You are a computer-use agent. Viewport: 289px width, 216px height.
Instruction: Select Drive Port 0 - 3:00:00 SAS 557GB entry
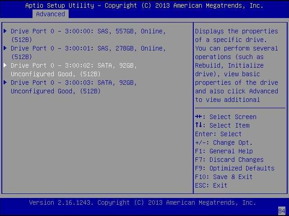coord(89,36)
